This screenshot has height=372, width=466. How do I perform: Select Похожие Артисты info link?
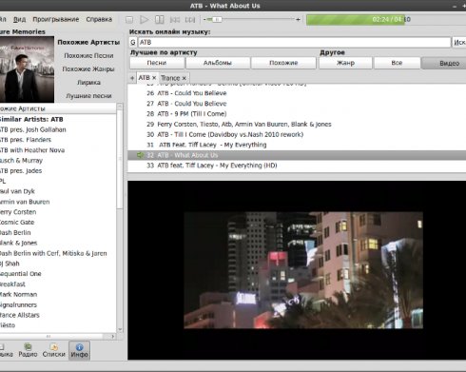click(88, 42)
